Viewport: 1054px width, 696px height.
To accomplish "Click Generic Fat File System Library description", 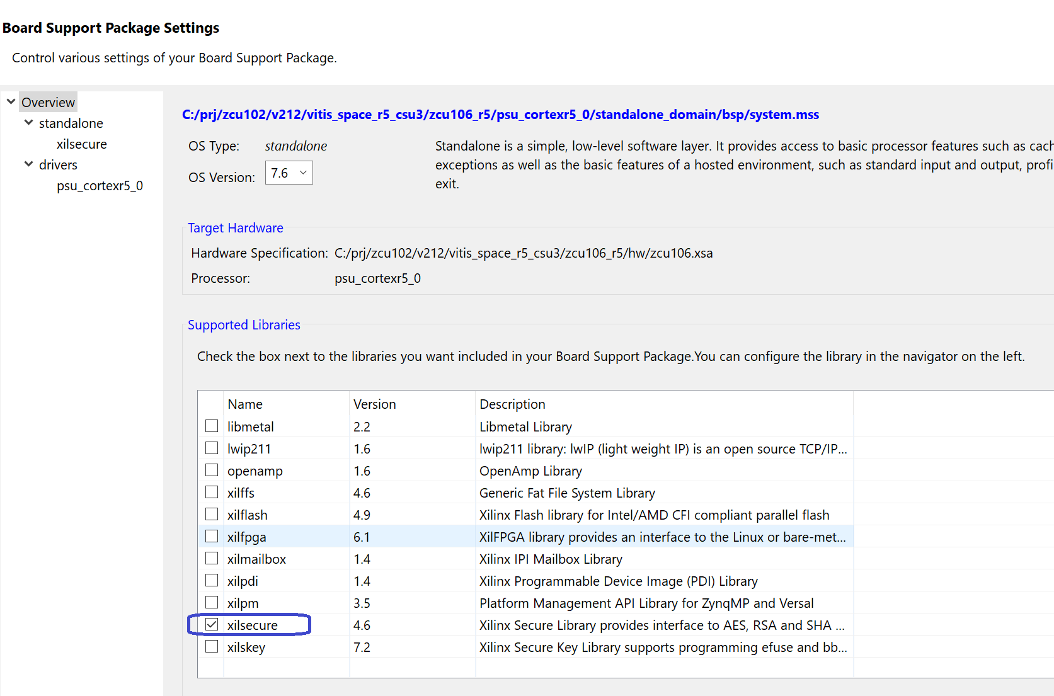I will click(567, 493).
